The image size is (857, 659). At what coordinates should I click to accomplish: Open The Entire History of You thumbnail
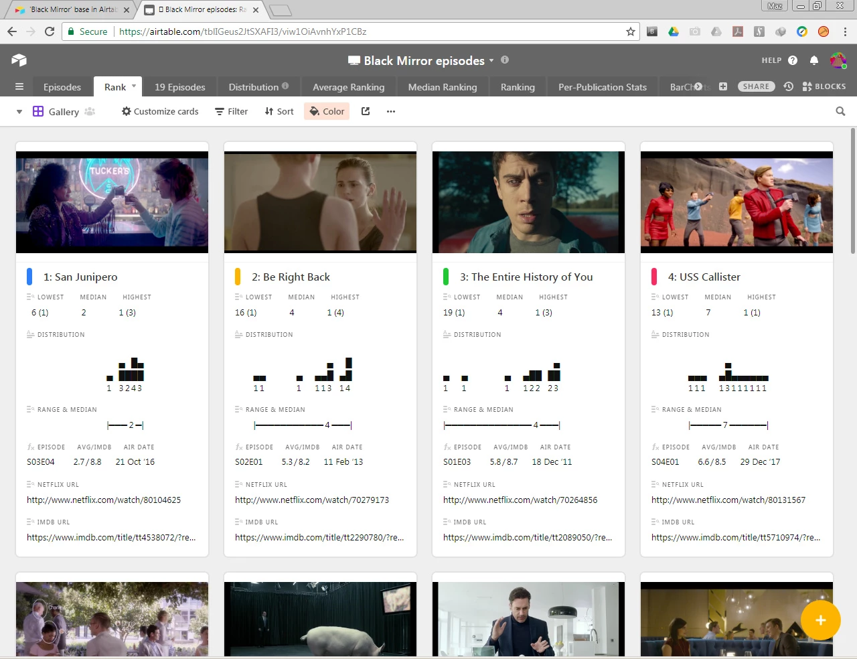coord(528,202)
